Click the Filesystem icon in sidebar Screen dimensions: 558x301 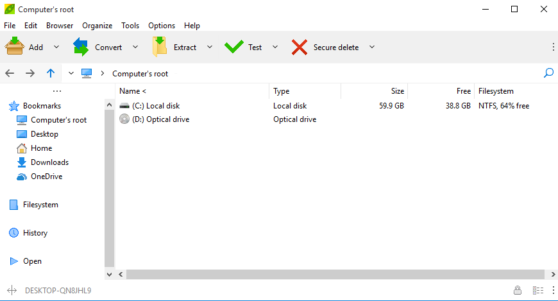[x=13, y=205]
